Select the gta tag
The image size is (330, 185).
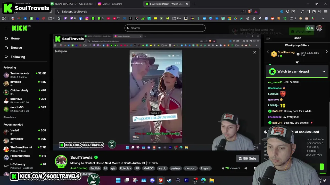pyautogui.click(x=113, y=168)
